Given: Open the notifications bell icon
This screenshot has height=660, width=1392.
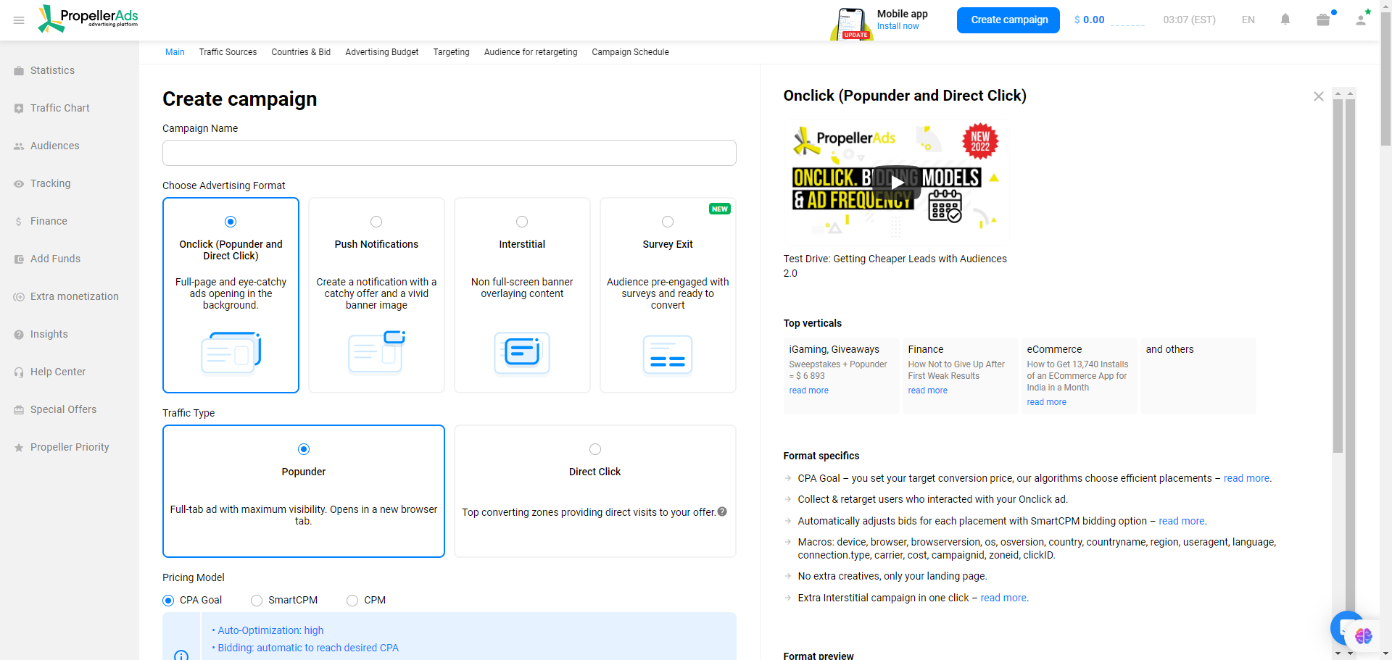Looking at the screenshot, I should [1285, 20].
